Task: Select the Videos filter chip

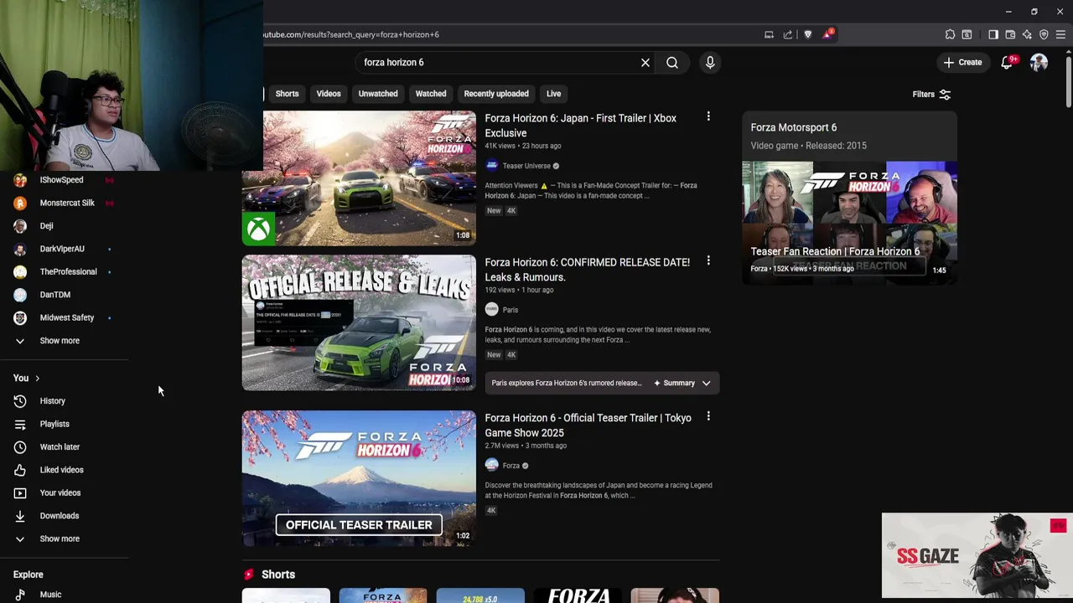Action: coord(329,94)
